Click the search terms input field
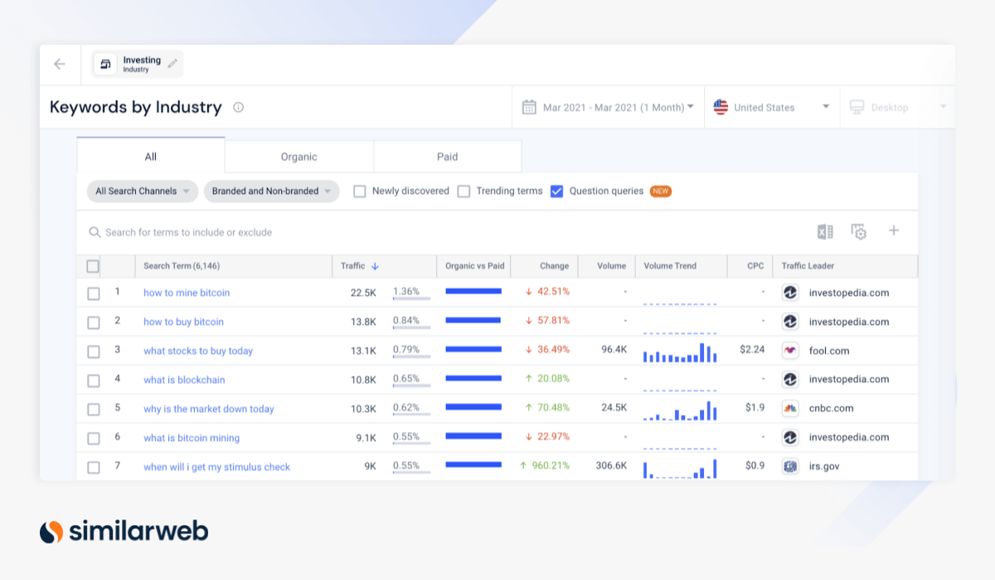 pyautogui.click(x=249, y=231)
